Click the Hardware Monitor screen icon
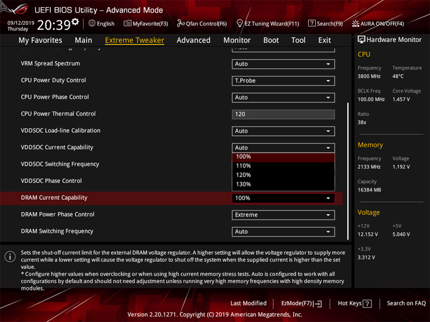This screenshot has height=322, width=430. pyautogui.click(x=361, y=39)
